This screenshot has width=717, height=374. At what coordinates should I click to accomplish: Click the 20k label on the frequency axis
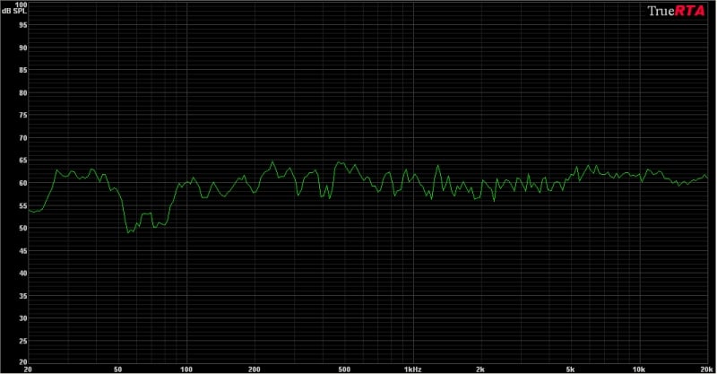pyautogui.click(x=707, y=369)
